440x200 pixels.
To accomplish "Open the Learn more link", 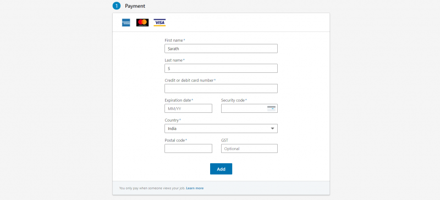I will tap(195, 188).
